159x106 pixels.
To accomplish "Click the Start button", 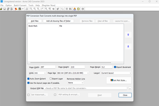I will coord(100,95).
